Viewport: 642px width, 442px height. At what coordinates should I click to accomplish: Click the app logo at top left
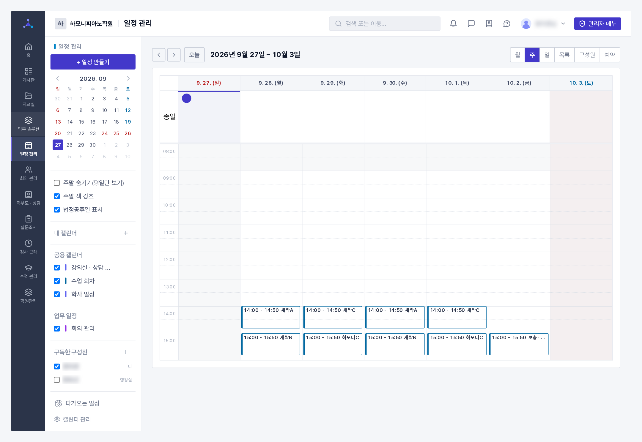28,23
